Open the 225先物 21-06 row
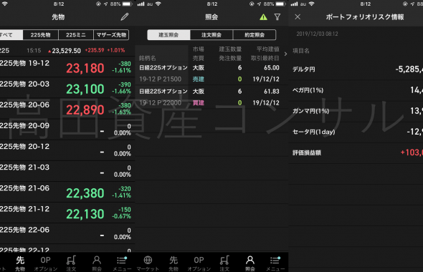Screen dimensions: 423x272 [67, 192]
